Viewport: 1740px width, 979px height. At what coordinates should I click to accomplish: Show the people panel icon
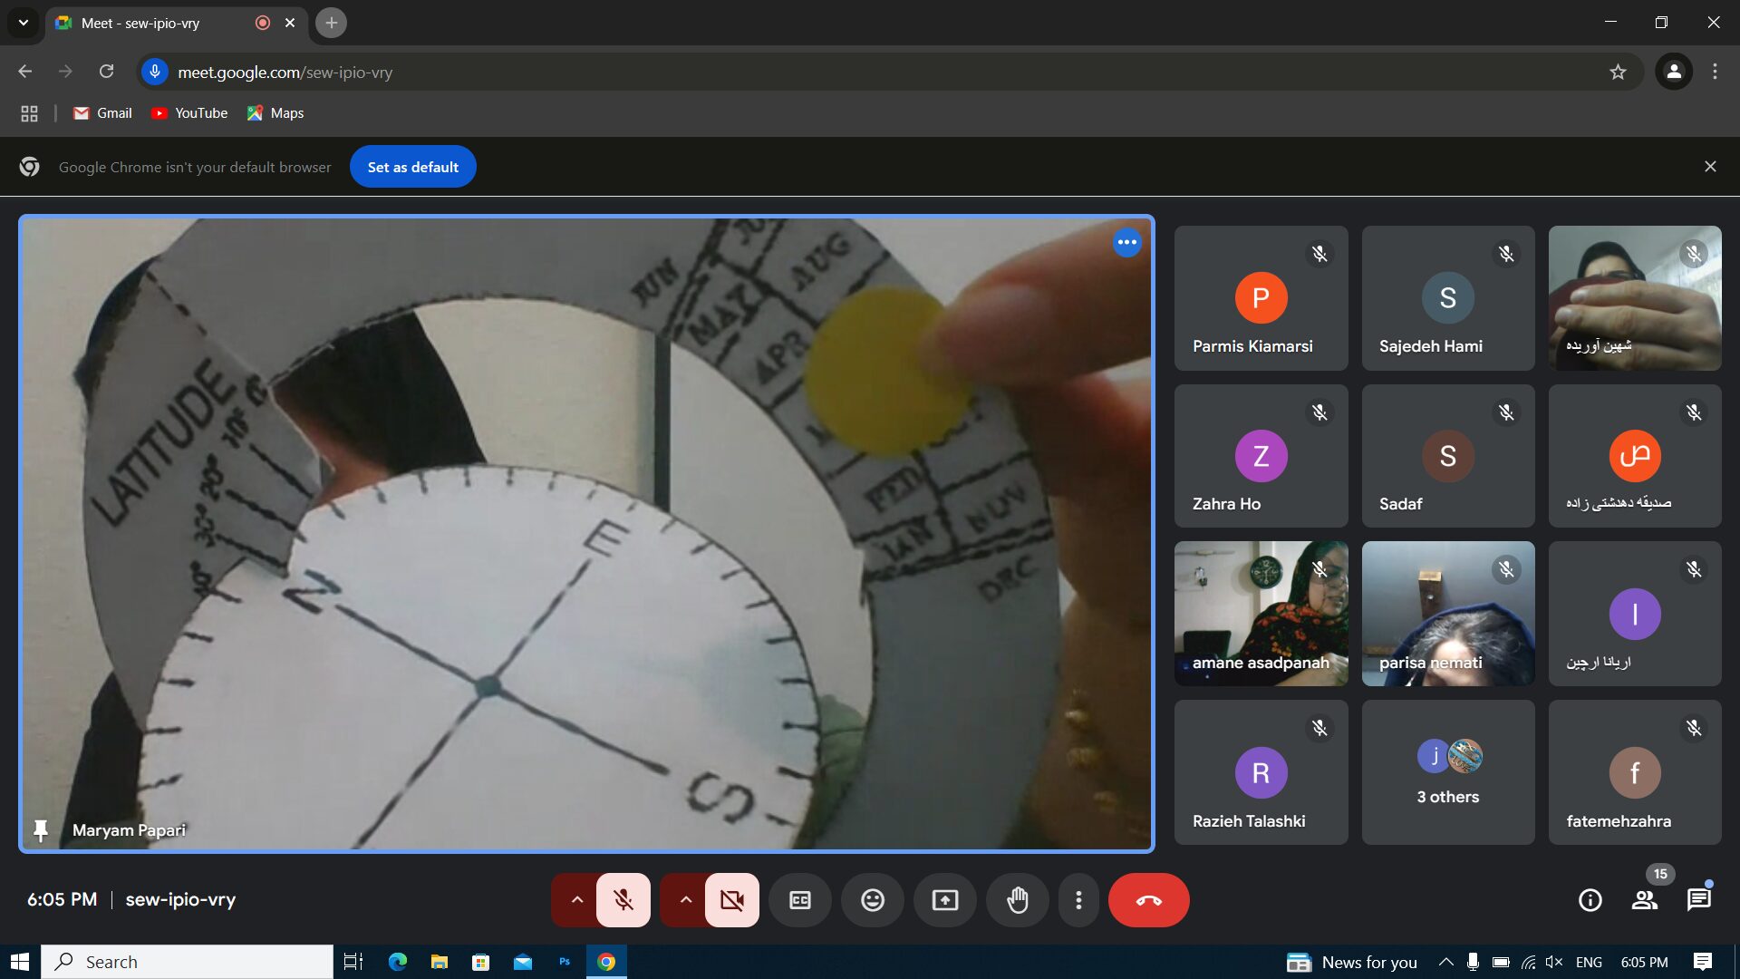pyautogui.click(x=1645, y=900)
